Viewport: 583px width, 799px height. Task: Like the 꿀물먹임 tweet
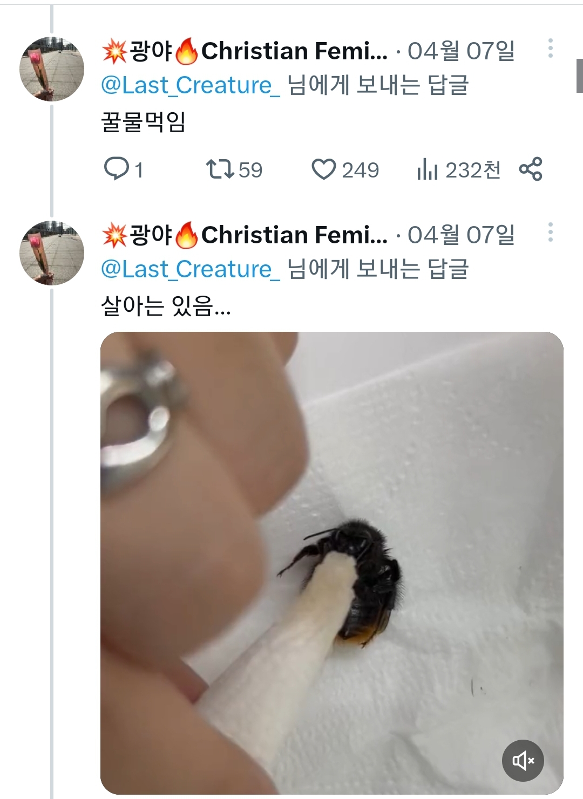324,169
